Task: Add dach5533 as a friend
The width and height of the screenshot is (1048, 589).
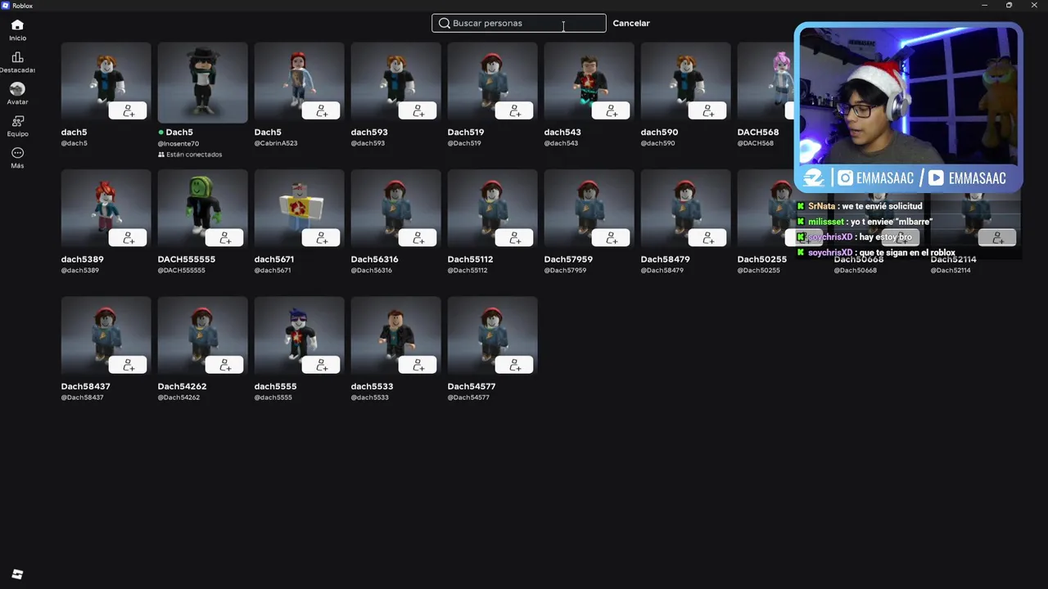Action: click(x=418, y=365)
